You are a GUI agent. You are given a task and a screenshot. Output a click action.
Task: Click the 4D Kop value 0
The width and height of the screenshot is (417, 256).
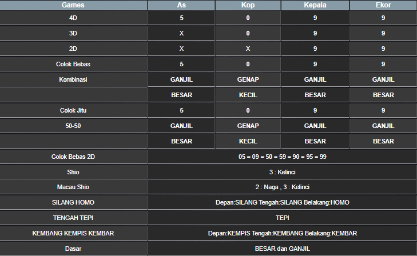[x=248, y=18]
